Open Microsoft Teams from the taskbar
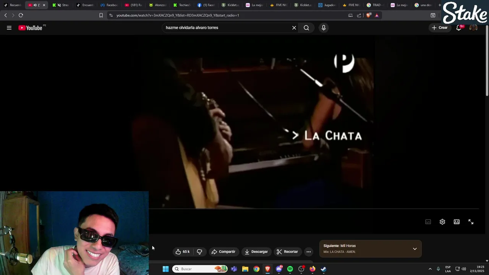 234,269
